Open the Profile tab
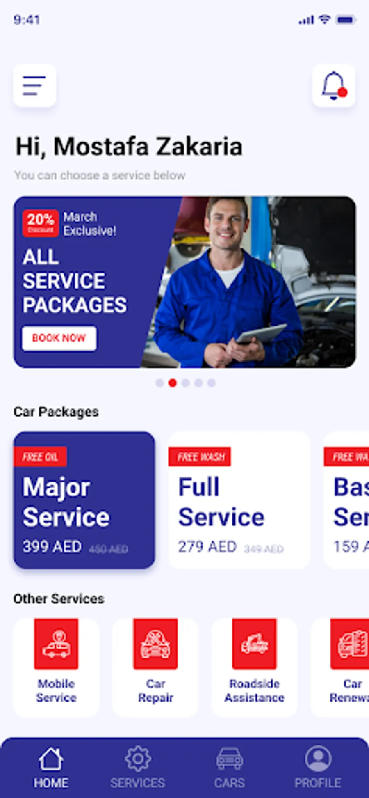The width and height of the screenshot is (369, 798). (318, 768)
